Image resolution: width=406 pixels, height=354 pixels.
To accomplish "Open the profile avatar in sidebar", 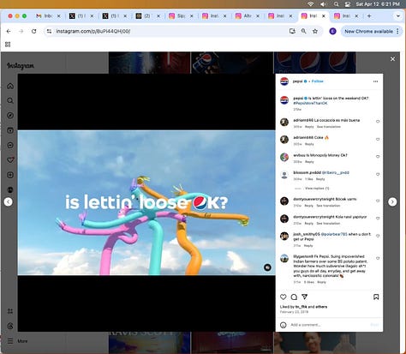I will coord(10,189).
